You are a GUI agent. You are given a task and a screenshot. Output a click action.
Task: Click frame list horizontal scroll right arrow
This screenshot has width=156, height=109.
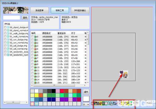coord(85,85)
